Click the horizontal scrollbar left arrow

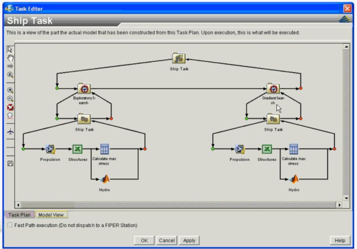[18, 205]
